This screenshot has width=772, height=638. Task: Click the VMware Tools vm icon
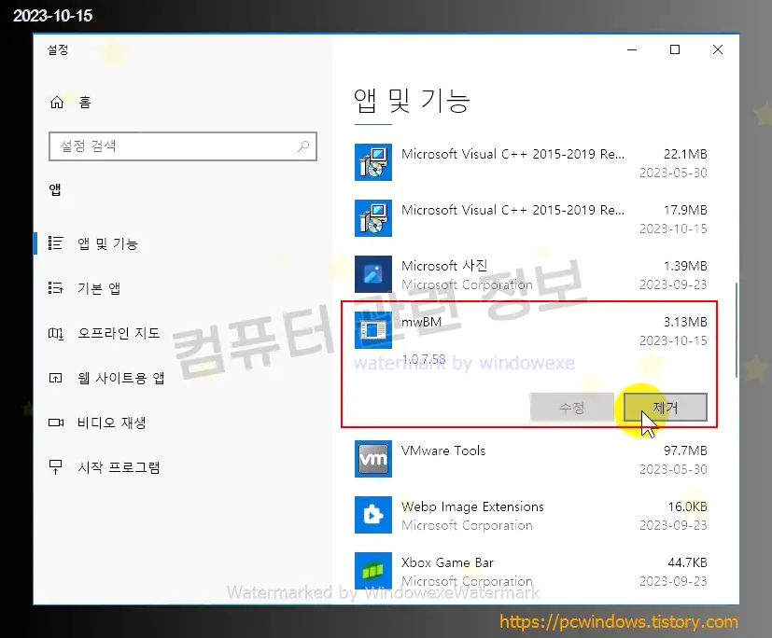373,459
